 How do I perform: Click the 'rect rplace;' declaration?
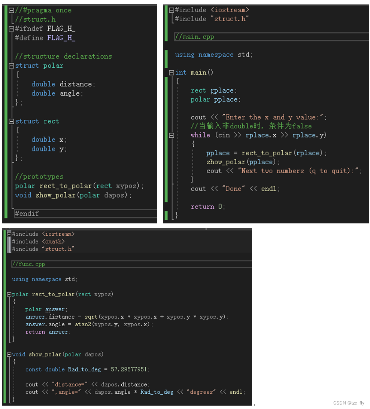213,91
